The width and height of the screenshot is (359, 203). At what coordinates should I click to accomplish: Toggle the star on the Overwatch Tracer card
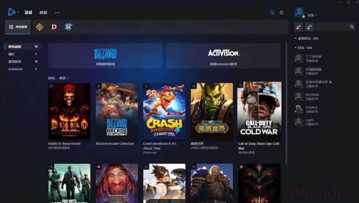tap(146, 167)
